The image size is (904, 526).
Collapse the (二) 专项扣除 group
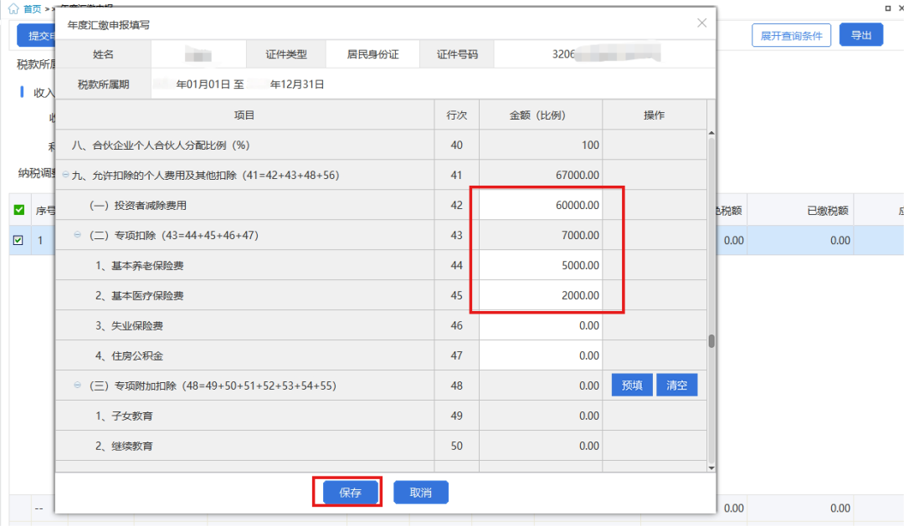pos(79,236)
